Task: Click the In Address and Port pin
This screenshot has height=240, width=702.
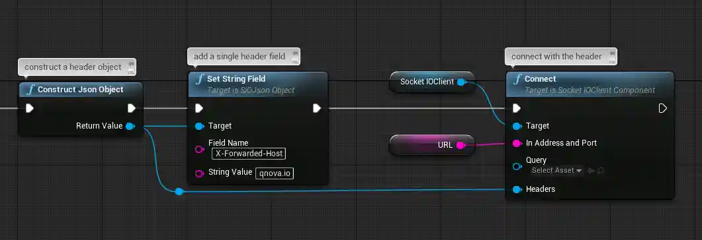Action: pos(517,143)
